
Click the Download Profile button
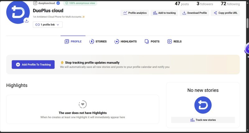[x=194, y=13]
